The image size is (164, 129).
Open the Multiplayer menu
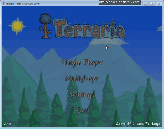tap(82, 79)
